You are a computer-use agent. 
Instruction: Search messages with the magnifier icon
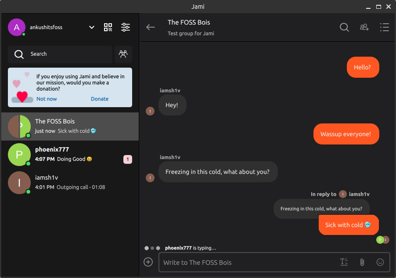344,27
